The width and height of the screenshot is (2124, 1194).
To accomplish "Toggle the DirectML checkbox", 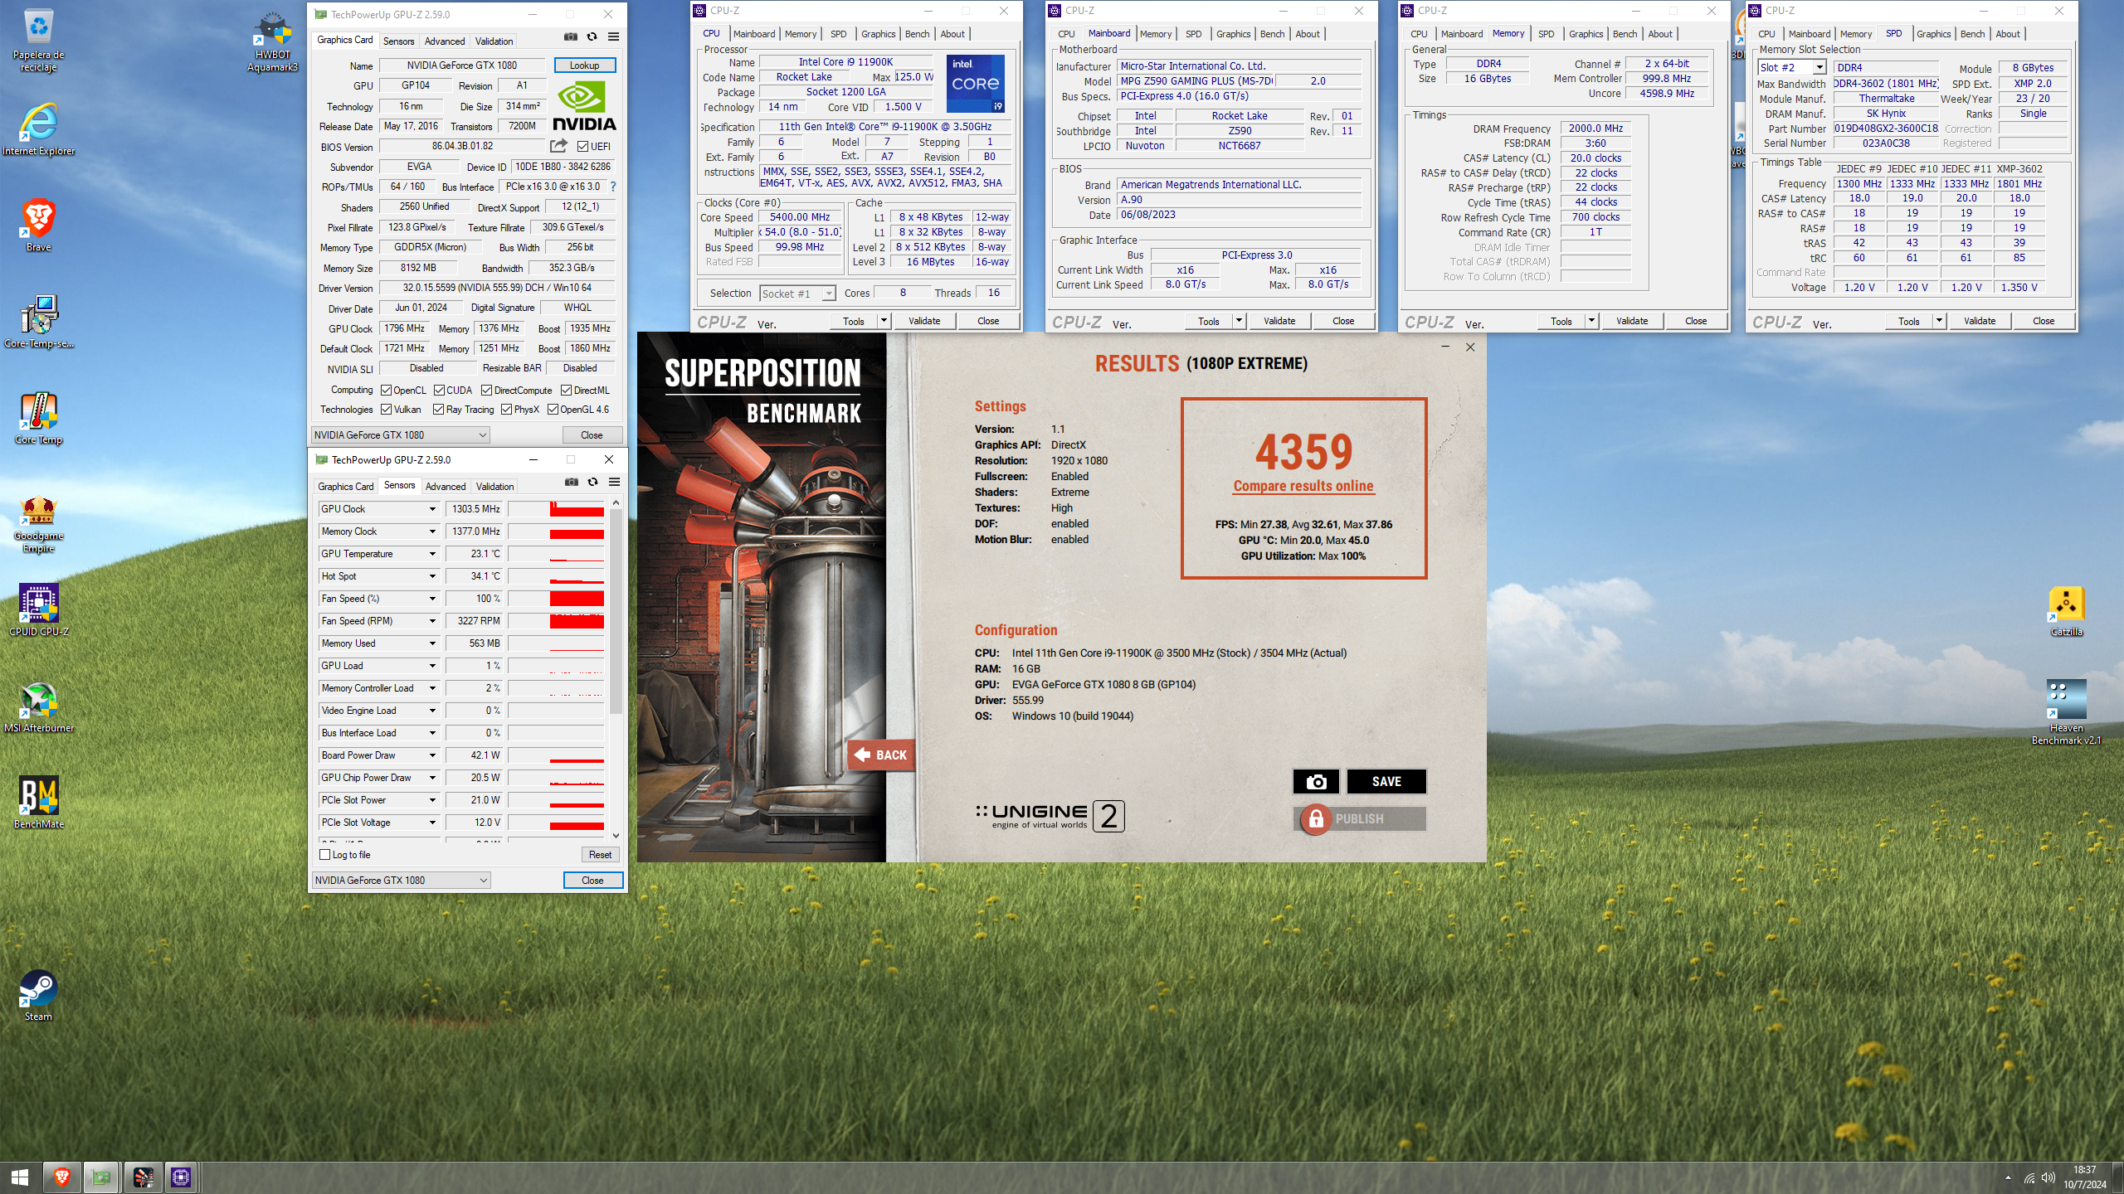I will pyautogui.click(x=566, y=391).
